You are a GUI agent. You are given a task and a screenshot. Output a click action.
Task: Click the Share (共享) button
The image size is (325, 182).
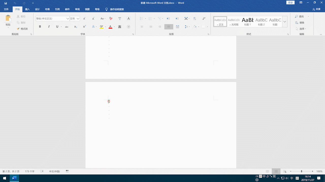coord(316,9)
